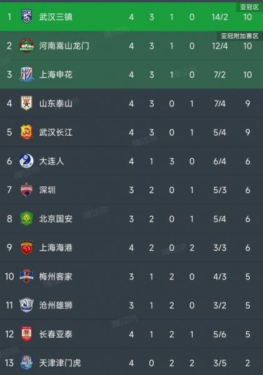
Task: Select the 上海海港 red crest
Action: tap(26, 247)
